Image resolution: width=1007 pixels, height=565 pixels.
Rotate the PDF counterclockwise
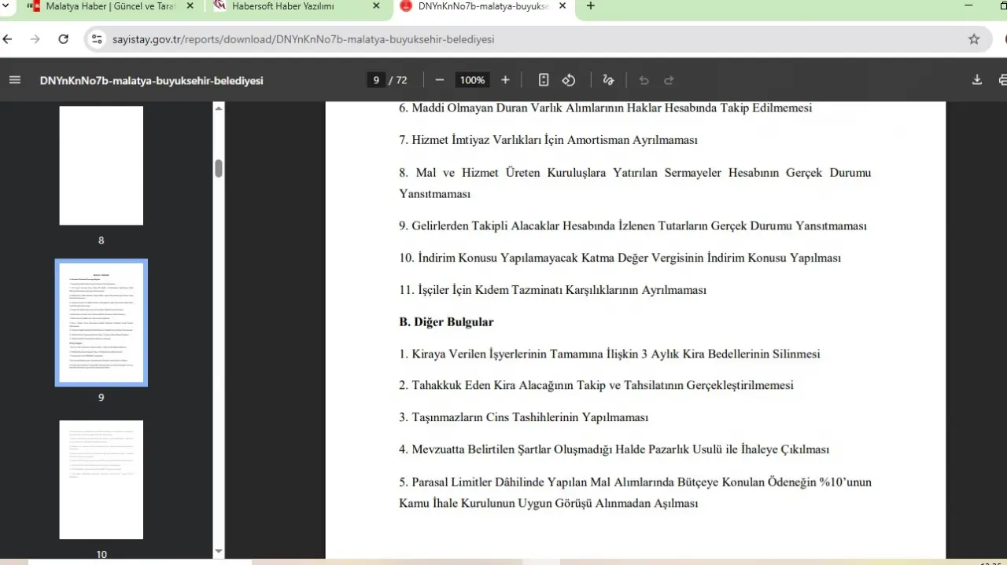[x=569, y=80]
